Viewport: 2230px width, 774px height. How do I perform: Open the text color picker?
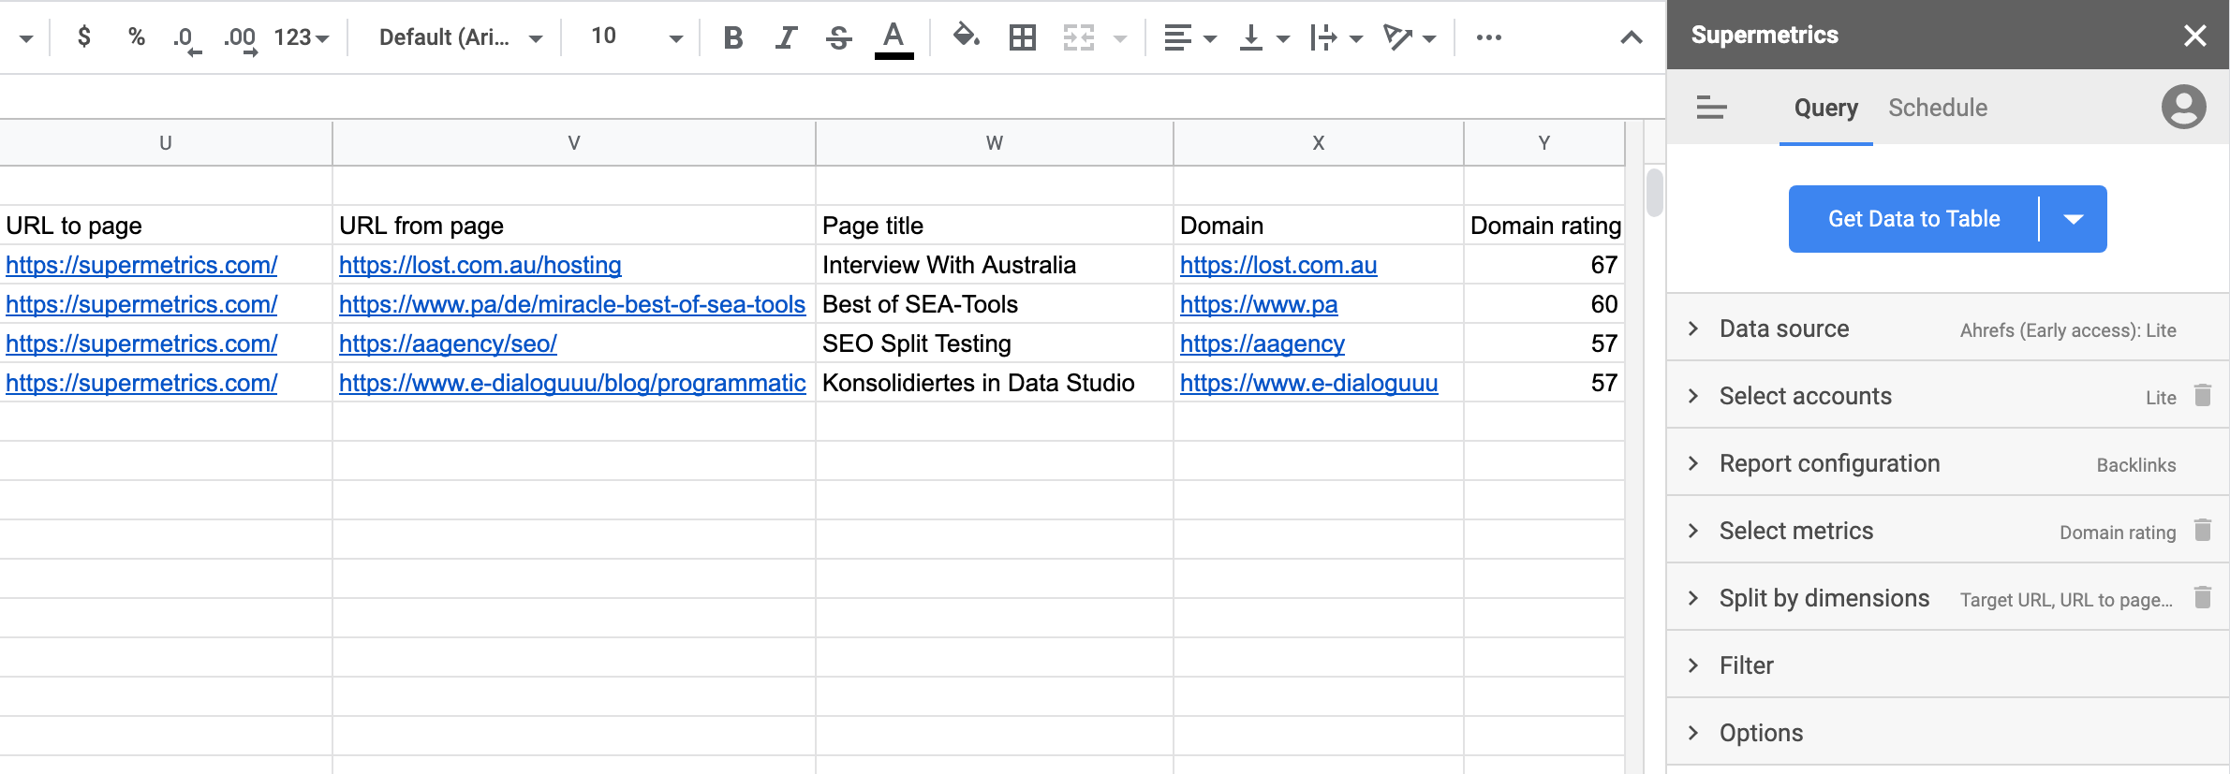[893, 39]
